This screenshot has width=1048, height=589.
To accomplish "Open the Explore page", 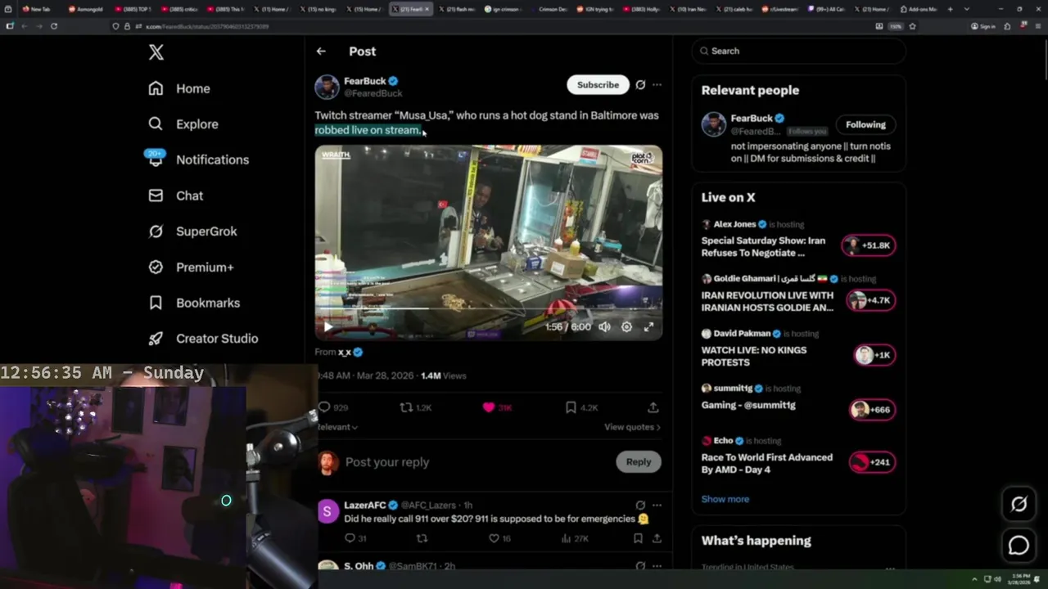I will 183,124.
